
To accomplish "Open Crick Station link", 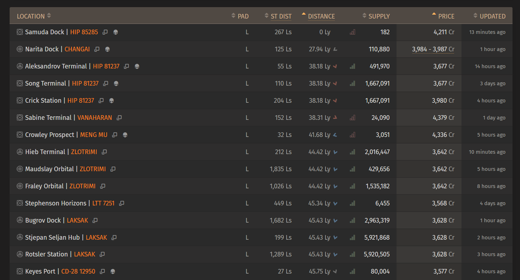I will 43,101.
